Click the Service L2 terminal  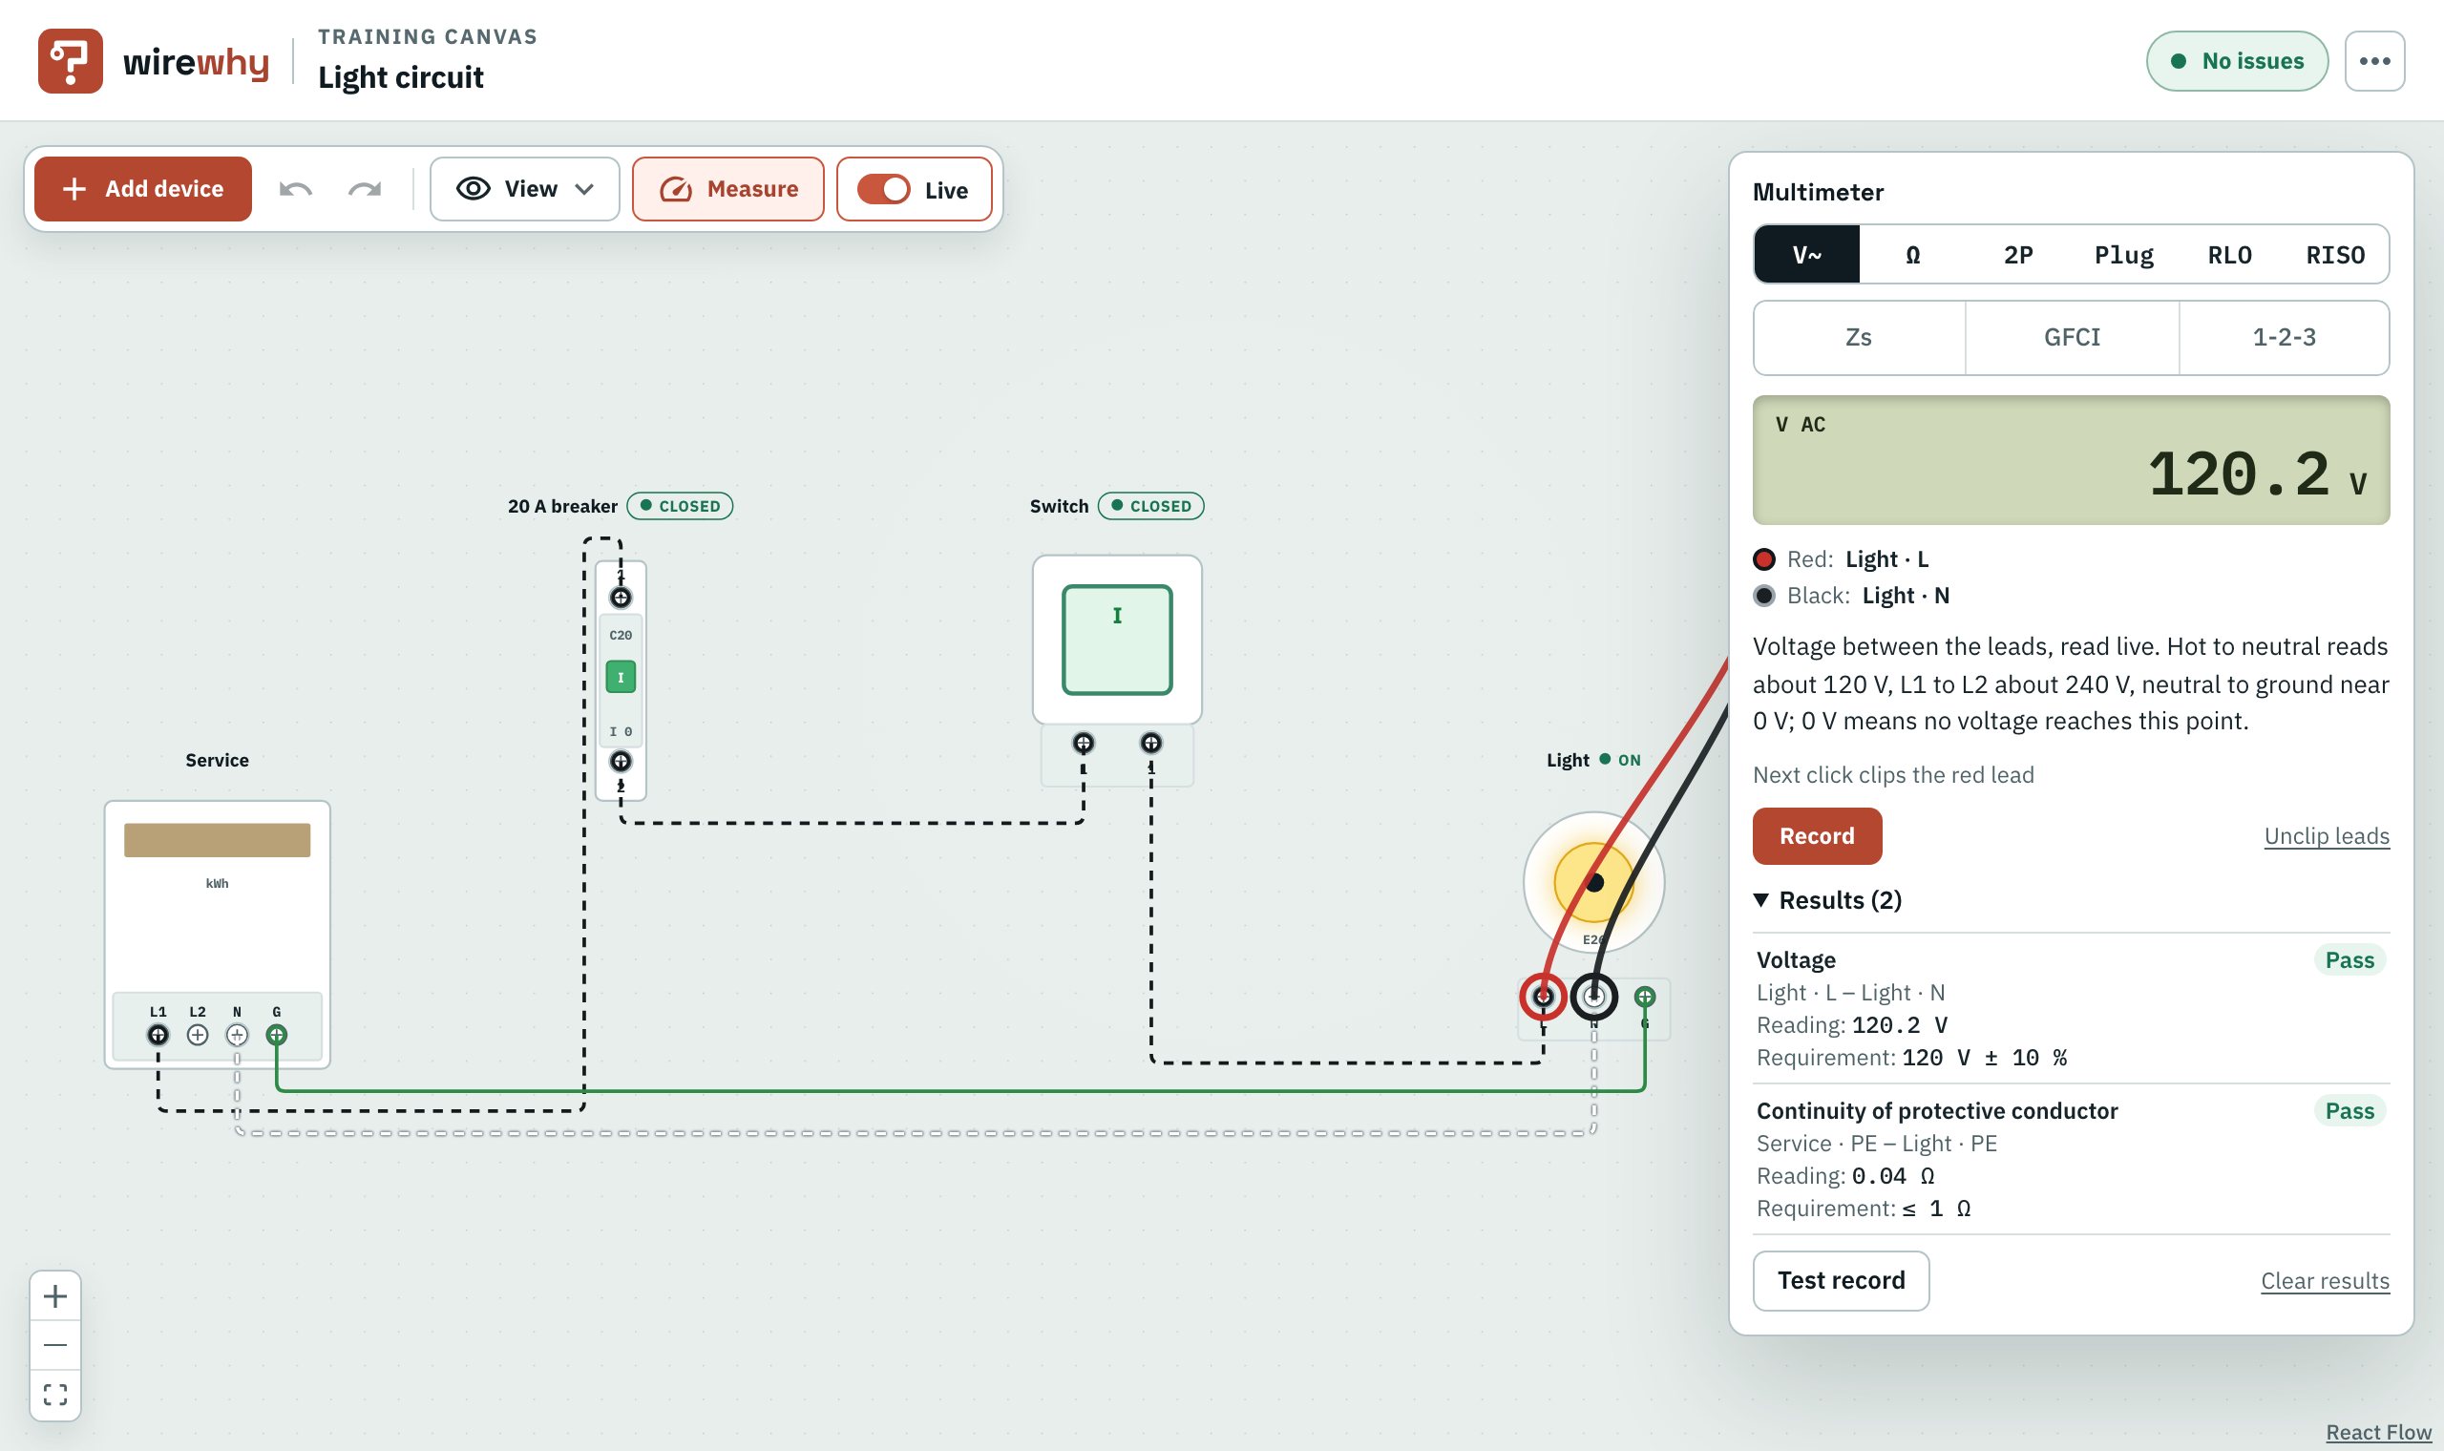coord(198,1034)
